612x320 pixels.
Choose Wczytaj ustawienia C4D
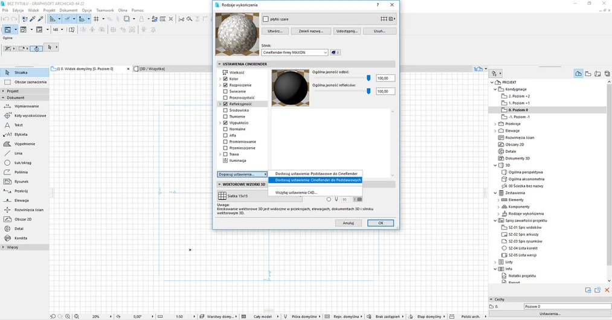point(316,193)
